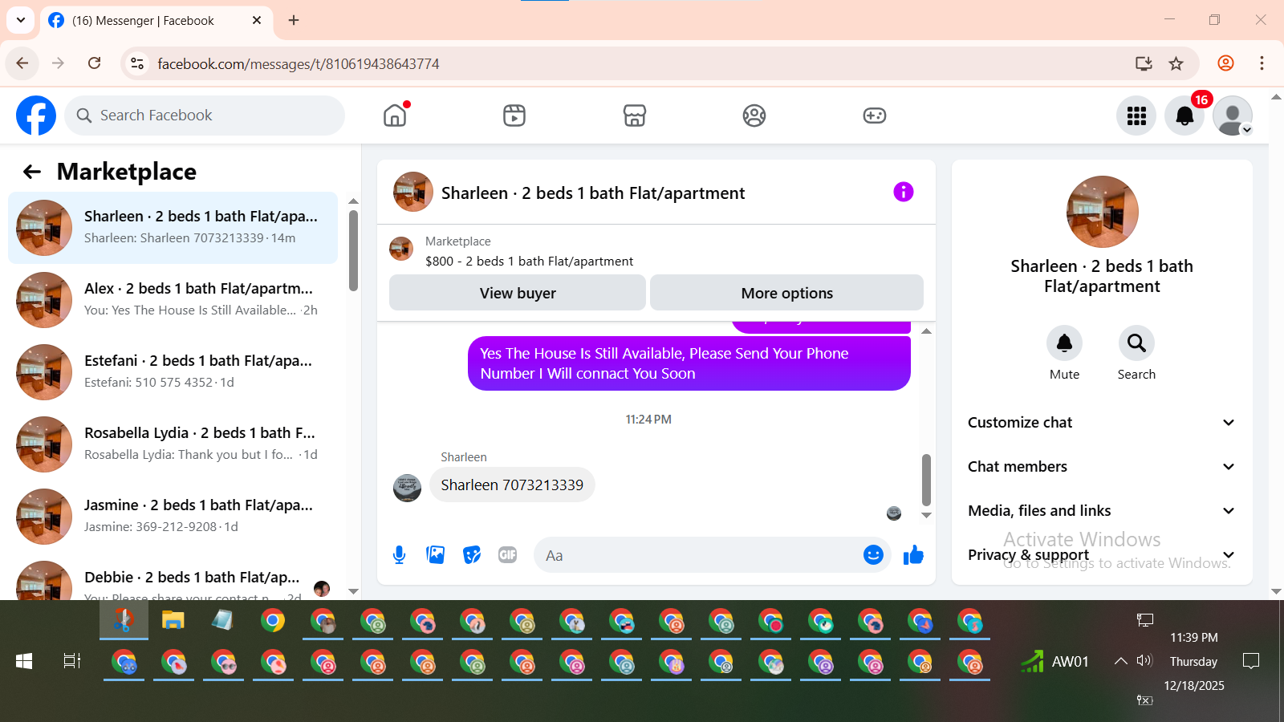The width and height of the screenshot is (1284, 722).
Task: Open Chrome three-dot menu
Action: point(1262,63)
